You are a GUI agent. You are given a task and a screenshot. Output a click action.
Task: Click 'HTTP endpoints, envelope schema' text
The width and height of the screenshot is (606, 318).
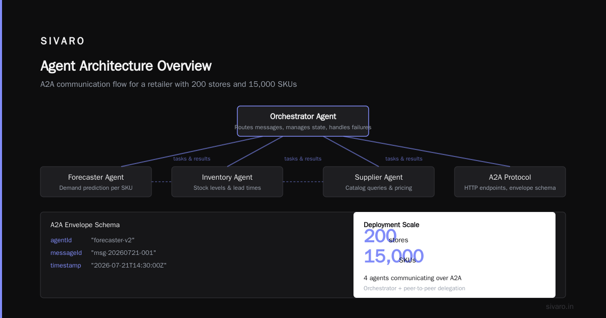tap(510, 188)
